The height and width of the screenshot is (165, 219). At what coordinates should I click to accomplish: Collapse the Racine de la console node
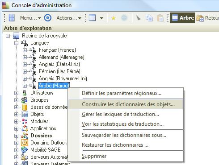8,36
